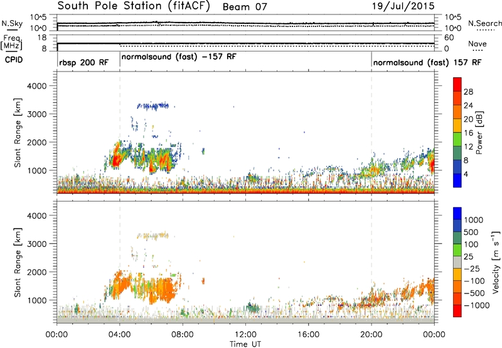Select the Power [dB] colorbar title

[x=479, y=133]
